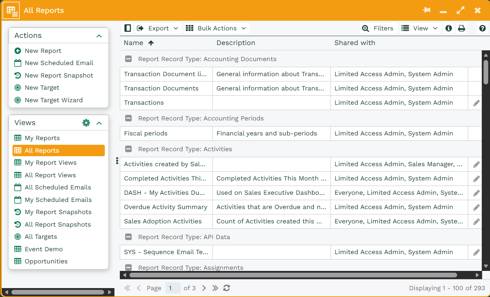Viewport: 490px width, 297px height.
Task: Collapse the API Data report group
Action: (x=128, y=237)
